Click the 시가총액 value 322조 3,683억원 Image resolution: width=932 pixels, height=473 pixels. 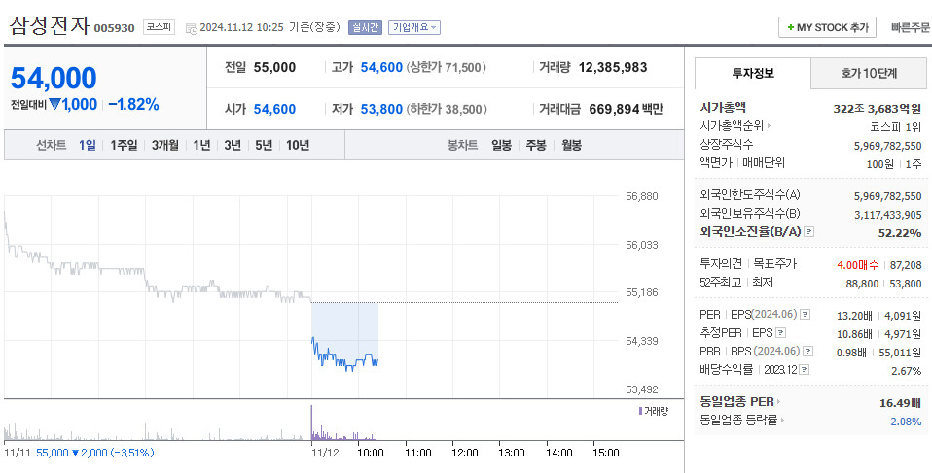pos(878,108)
